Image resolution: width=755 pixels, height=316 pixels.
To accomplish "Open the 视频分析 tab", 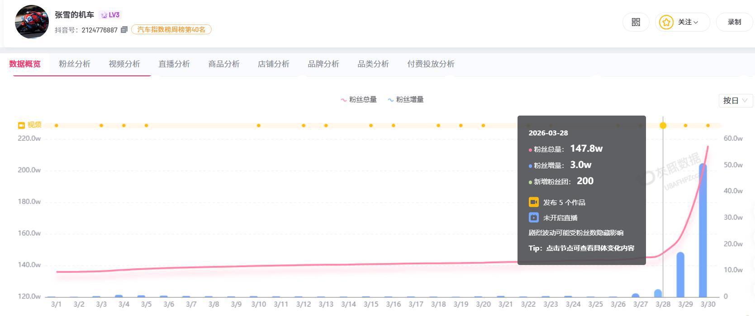I will click(124, 64).
